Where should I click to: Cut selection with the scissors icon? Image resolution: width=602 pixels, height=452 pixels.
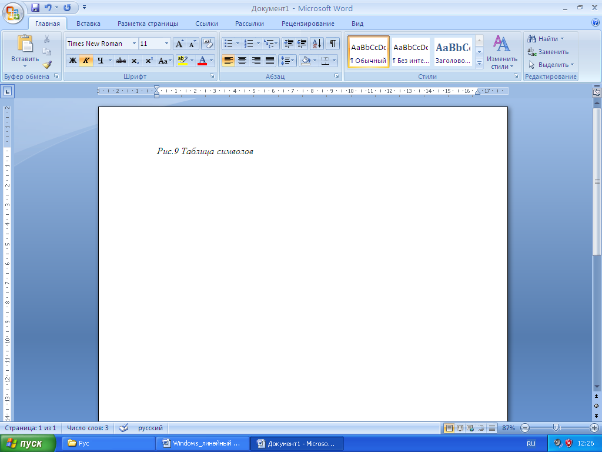[x=47, y=39]
